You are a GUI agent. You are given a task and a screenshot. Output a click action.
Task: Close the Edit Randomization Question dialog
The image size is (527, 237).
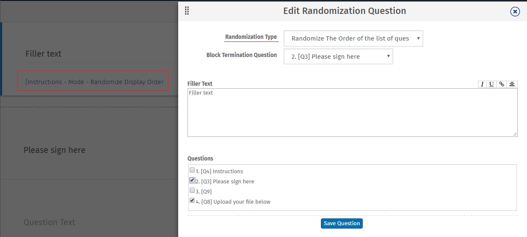pyautogui.click(x=515, y=12)
